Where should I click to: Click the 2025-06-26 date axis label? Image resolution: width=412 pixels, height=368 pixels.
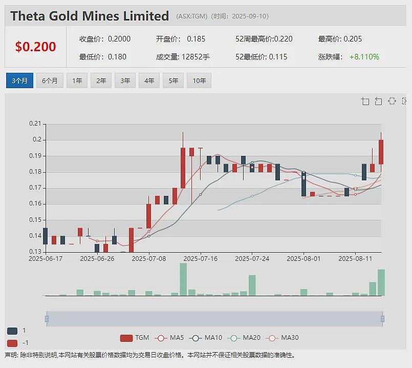[97, 258]
